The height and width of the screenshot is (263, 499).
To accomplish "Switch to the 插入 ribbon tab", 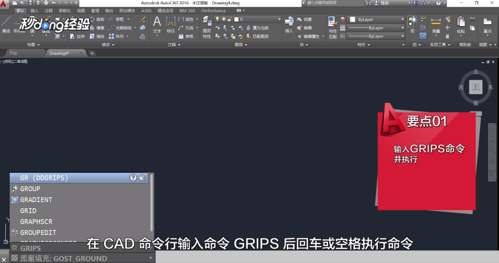I will coord(34,10).
